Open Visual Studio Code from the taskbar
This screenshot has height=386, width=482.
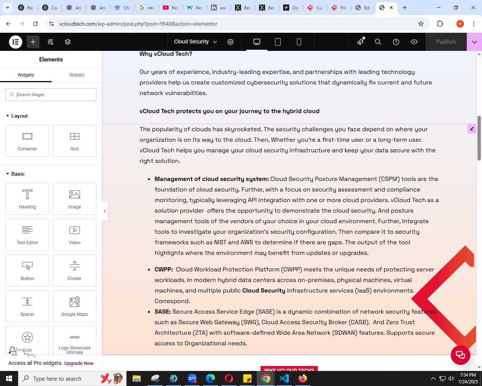coord(284,378)
